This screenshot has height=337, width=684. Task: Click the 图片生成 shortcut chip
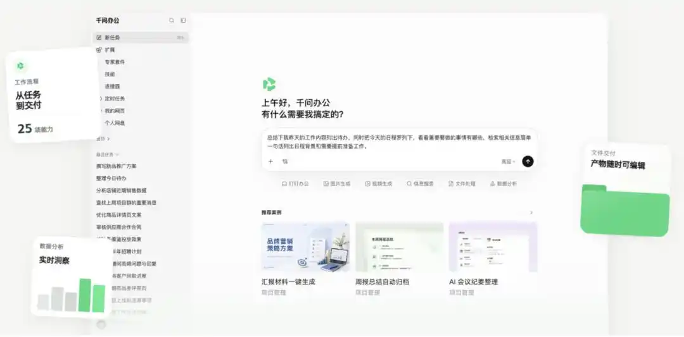pyautogui.click(x=337, y=184)
